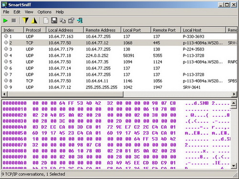Image resolution: width=239 pixels, height=179 pixels.
Task: Click local host P-330-3693
Action: (194, 37)
